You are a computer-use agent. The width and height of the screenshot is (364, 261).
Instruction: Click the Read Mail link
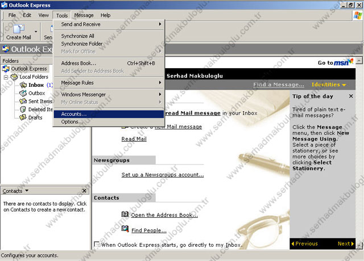pos(134,139)
